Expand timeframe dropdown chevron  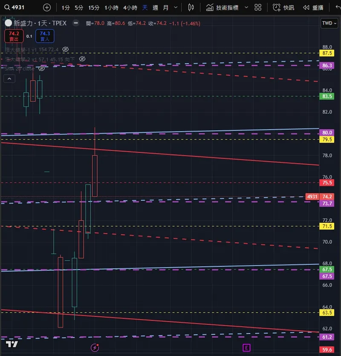(176, 8)
